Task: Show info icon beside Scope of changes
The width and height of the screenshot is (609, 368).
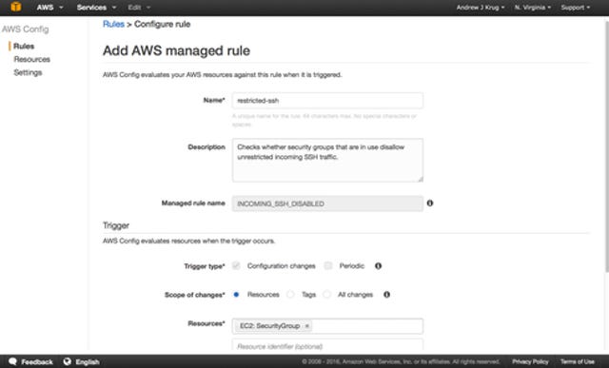Action: point(386,295)
